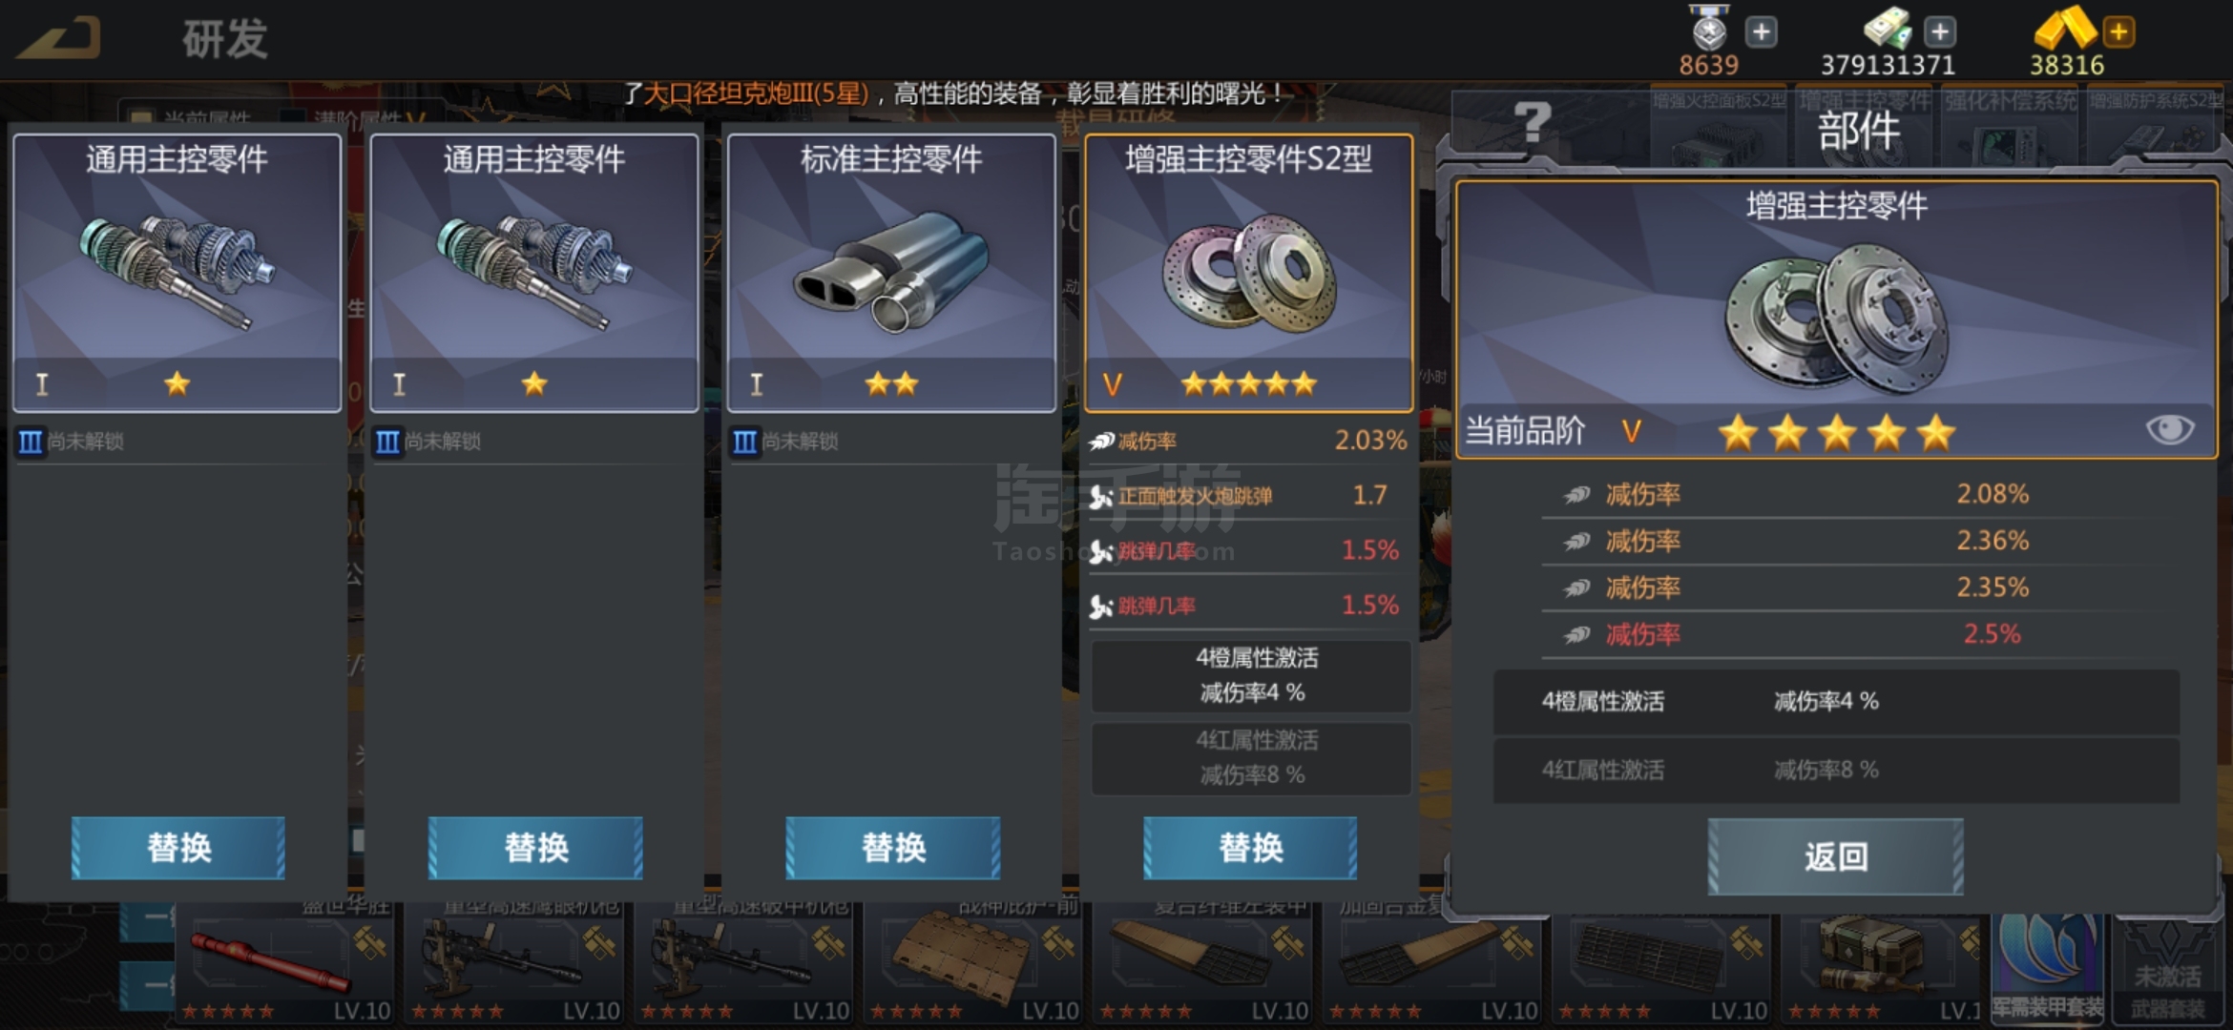
Task: Open the 军需装甲套装 set icon
Action: [2048, 967]
